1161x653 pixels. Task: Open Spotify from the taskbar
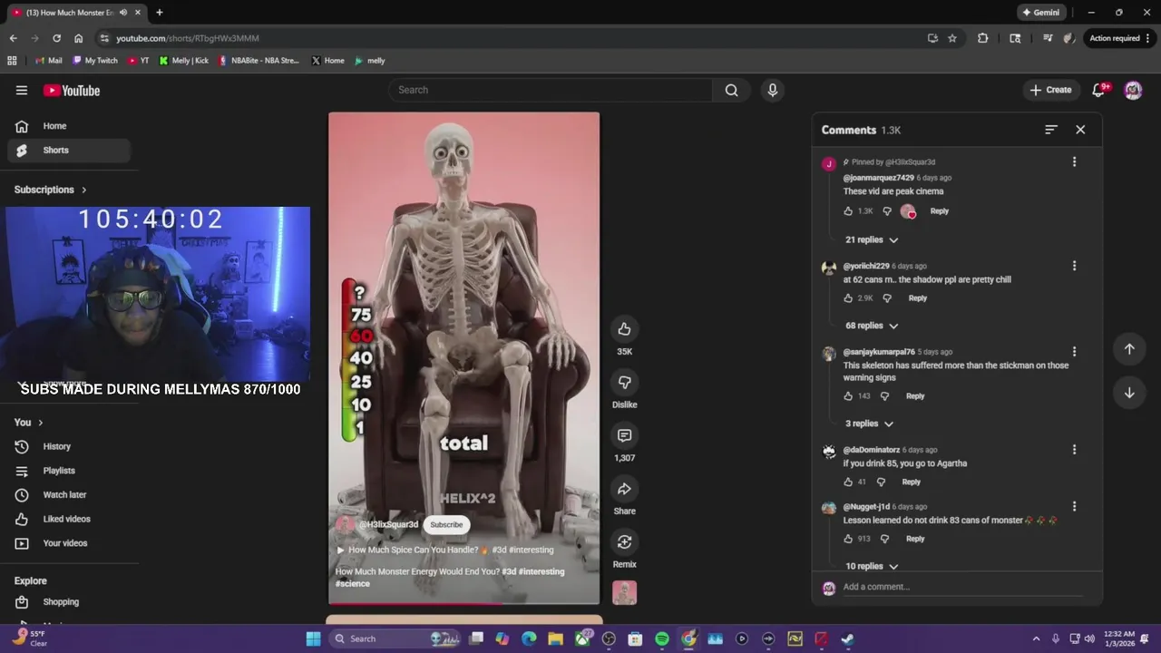(x=662, y=638)
